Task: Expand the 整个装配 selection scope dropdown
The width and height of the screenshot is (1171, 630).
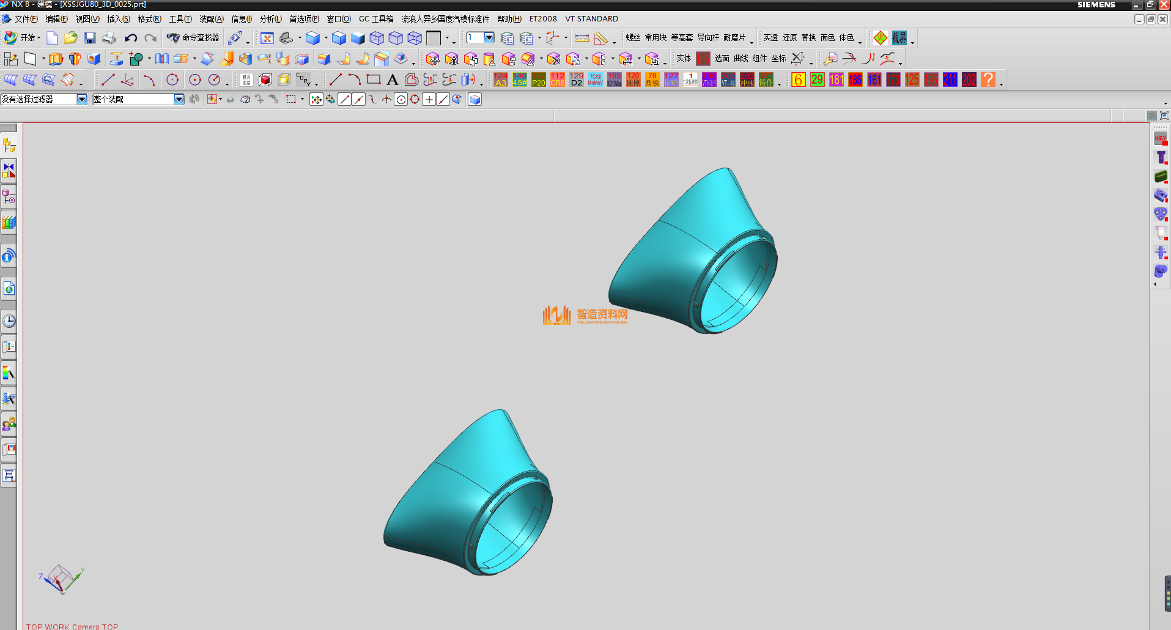Action: pos(179,99)
